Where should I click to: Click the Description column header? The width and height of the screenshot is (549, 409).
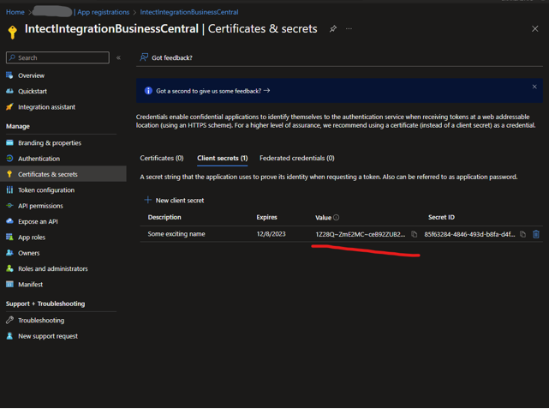point(164,217)
